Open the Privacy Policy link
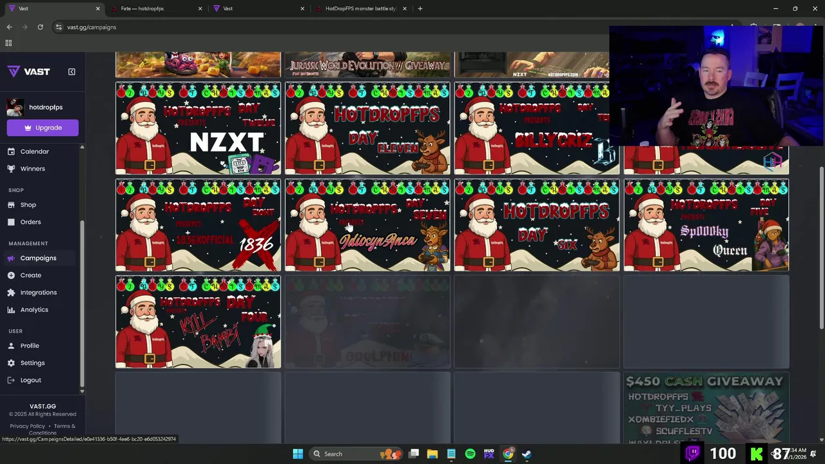 point(28,426)
